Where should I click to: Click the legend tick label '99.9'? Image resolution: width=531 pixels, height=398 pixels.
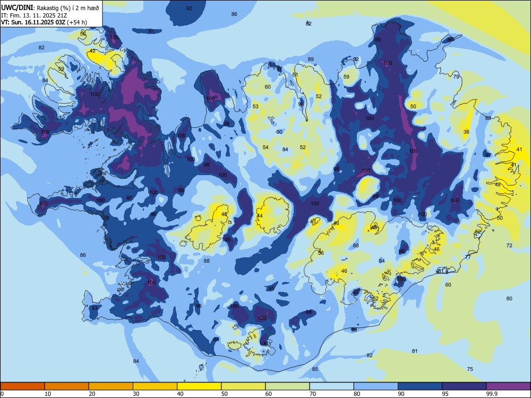[x=492, y=394]
